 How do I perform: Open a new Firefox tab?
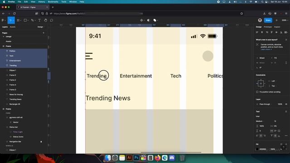click(x=53, y=7)
